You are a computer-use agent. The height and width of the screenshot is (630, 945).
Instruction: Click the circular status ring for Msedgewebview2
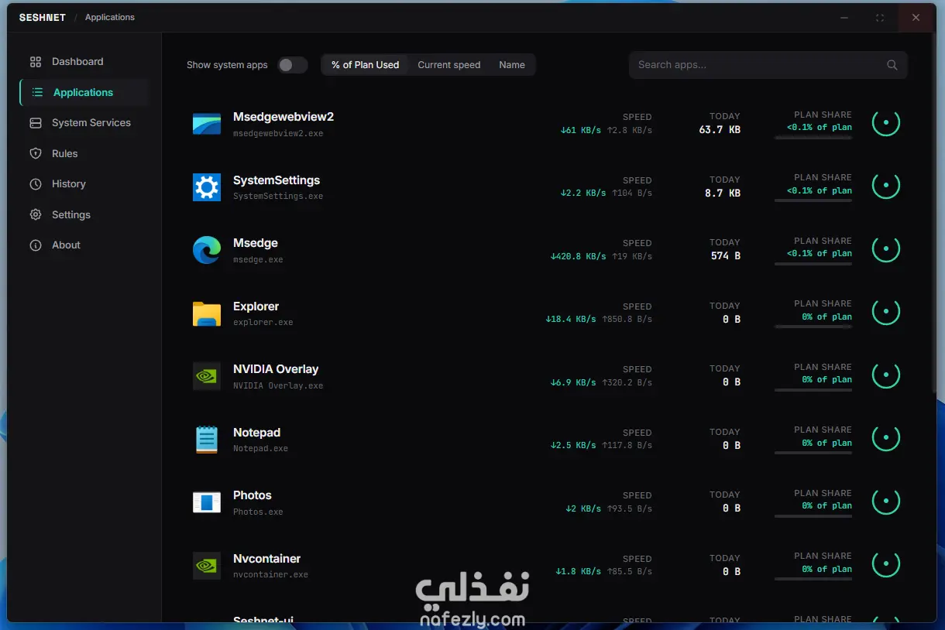point(886,122)
